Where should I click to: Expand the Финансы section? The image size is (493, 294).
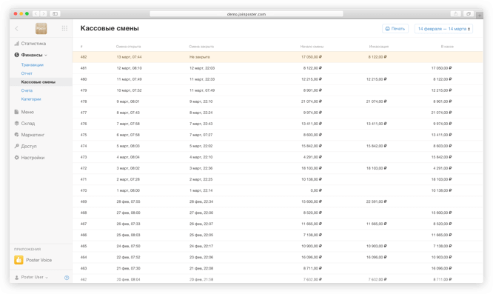(31, 55)
